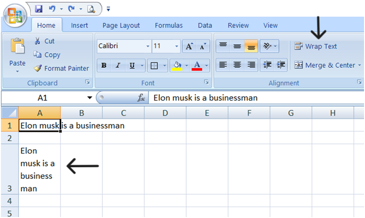Copy the selected cell
Screen dimensions: 365x218
coord(47,54)
